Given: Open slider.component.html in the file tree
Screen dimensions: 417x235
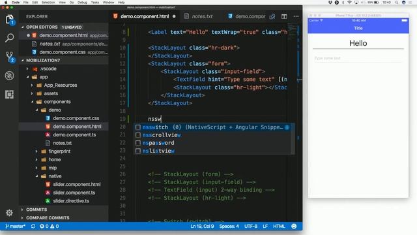Looking at the screenshot, I should click(64, 184).
